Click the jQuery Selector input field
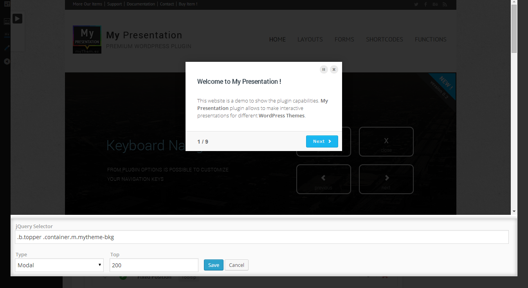The width and height of the screenshot is (528, 288). [262, 237]
